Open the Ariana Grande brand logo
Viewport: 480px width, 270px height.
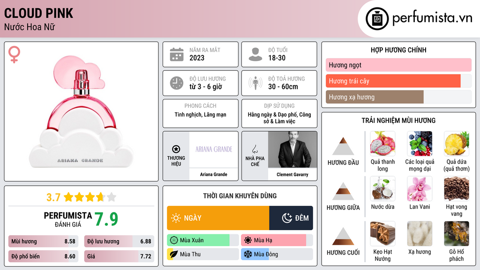[214, 150]
